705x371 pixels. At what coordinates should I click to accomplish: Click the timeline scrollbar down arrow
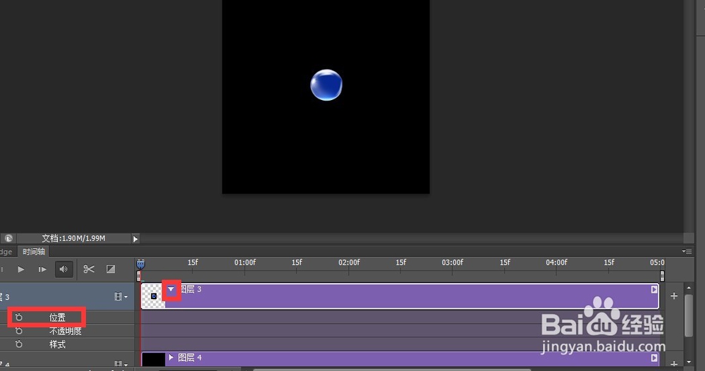pyautogui.click(x=689, y=362)
